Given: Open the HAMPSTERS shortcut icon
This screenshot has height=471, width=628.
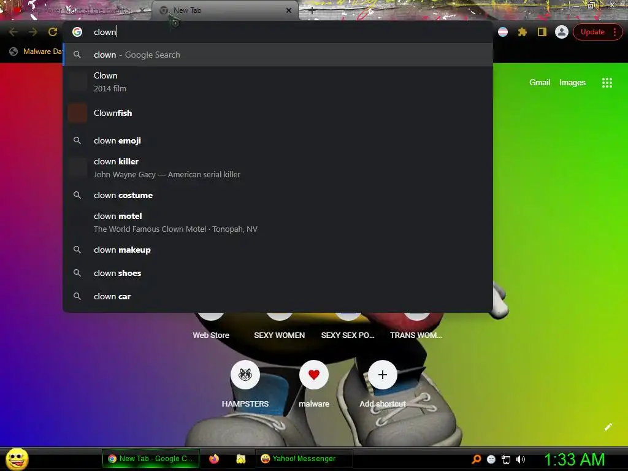Looking at the screenshot, I should 245,375.
